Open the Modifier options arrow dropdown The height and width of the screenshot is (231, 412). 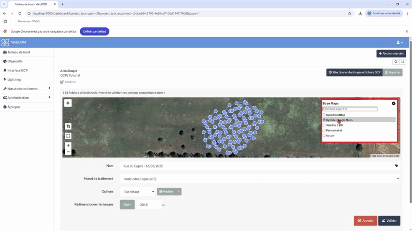[x=178, y=192]
